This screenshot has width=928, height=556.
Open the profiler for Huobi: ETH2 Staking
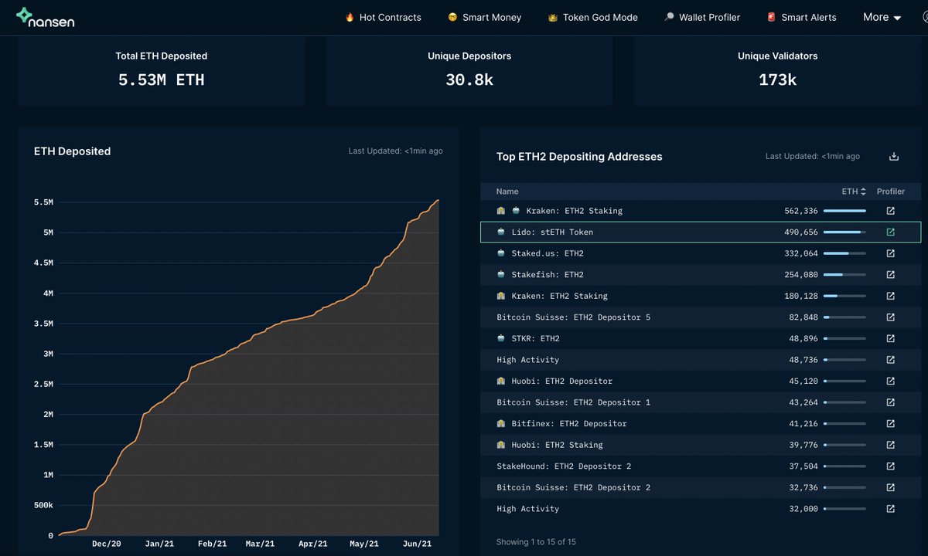point(890,445)
